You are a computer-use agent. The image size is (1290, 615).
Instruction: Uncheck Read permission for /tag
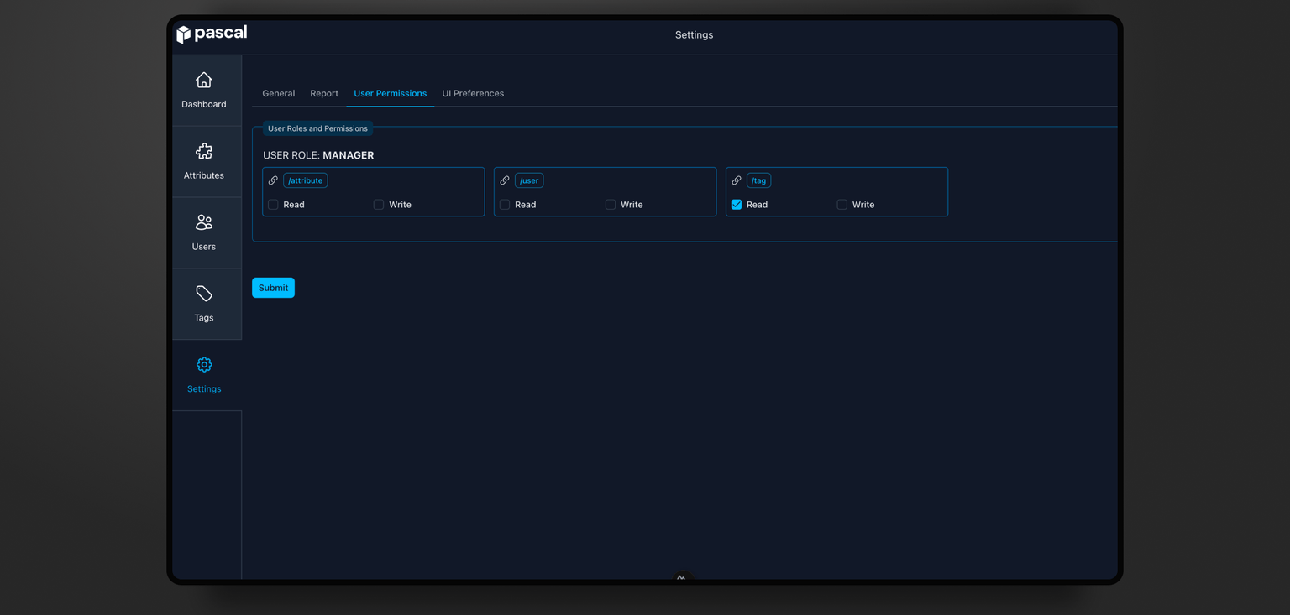[737, 205]
